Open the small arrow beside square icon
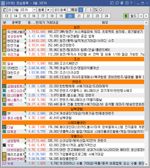 (52, 10)
